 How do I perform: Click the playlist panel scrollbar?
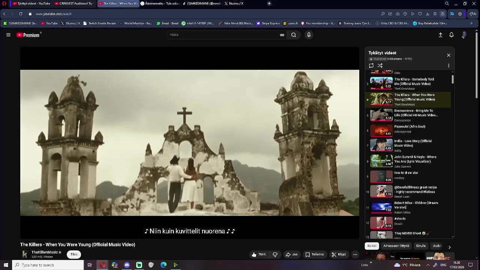tap(453, 79)
